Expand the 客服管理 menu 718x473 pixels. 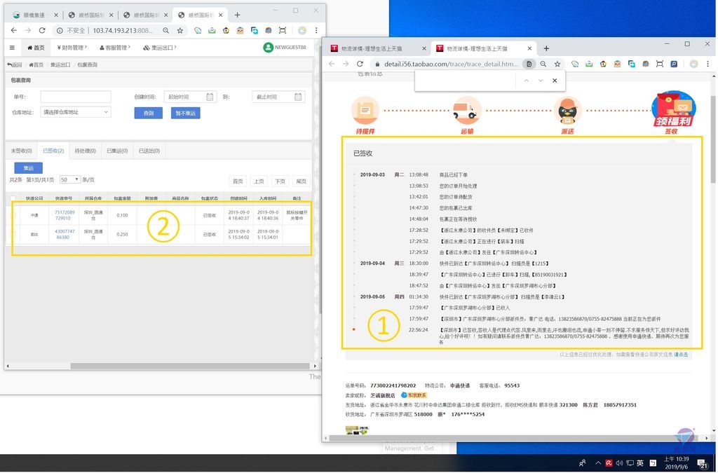coord(115,48)
